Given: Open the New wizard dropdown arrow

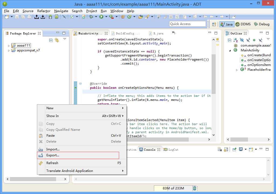Looking at the screenshot, I should tap(12, 17).
